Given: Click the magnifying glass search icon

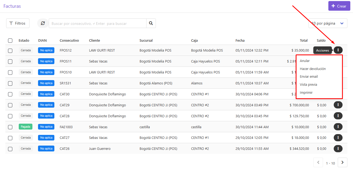Looking at the screenshot, I should pos(151,23).
